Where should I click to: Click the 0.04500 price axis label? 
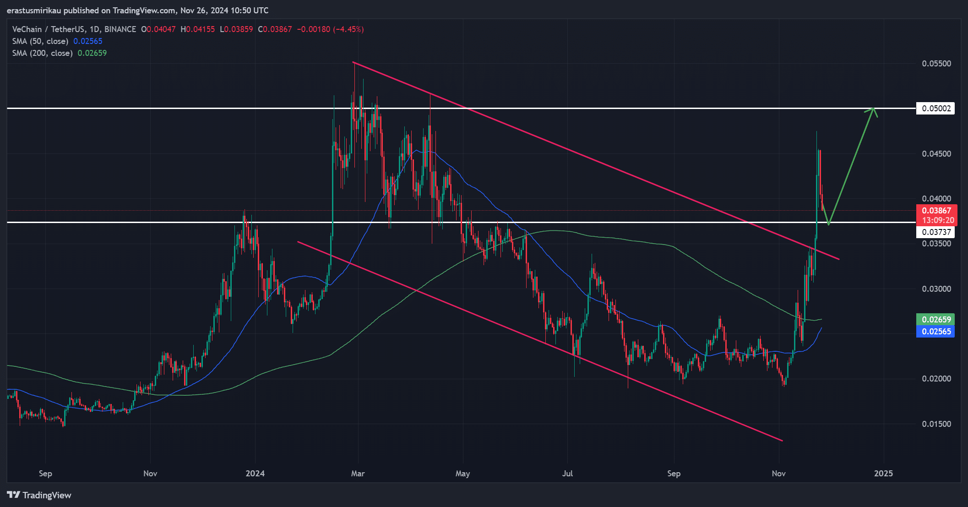pyautogui.click(x=936, y=154)
